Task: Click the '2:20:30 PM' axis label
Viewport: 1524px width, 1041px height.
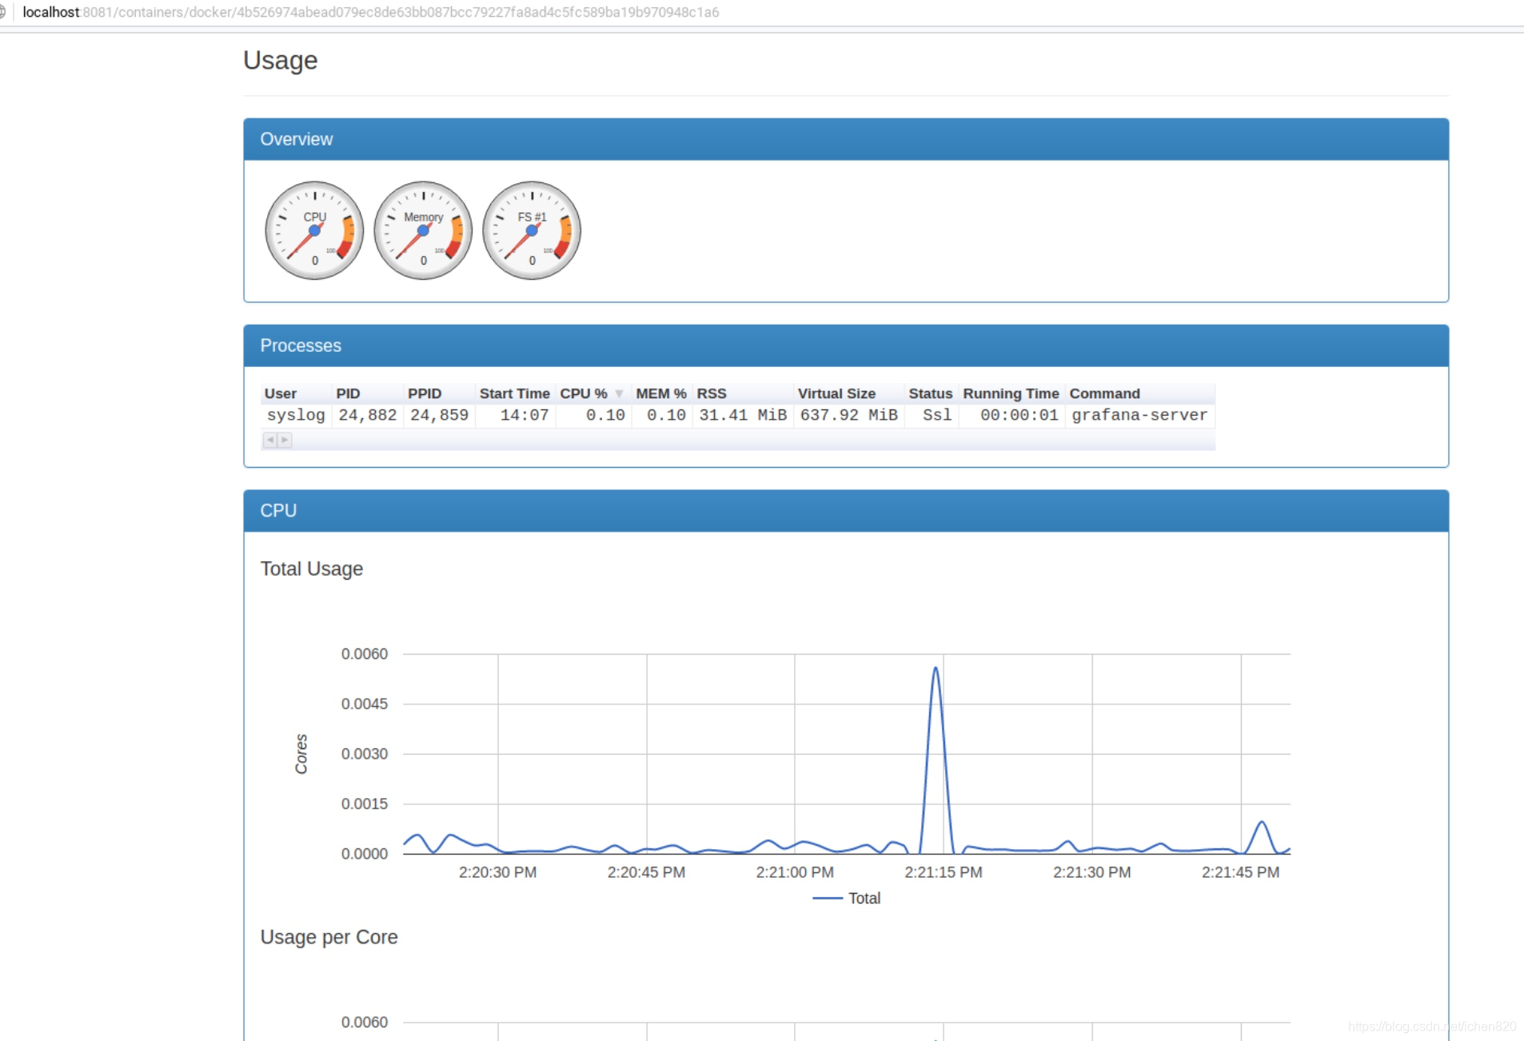Action: 497,872
